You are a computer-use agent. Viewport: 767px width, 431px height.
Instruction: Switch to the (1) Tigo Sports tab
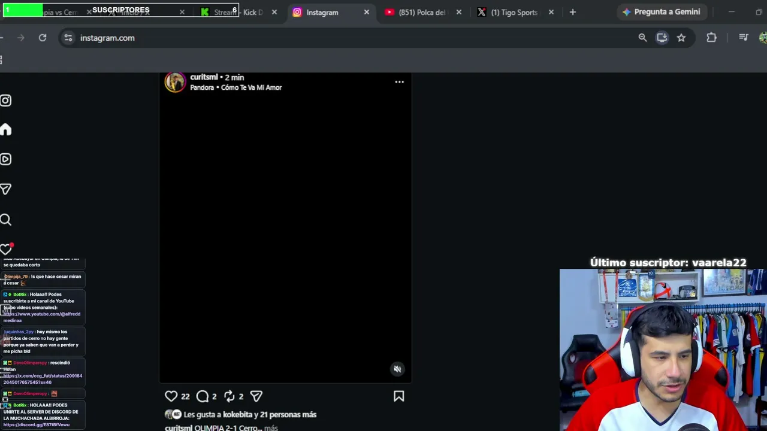coord(515,12)
